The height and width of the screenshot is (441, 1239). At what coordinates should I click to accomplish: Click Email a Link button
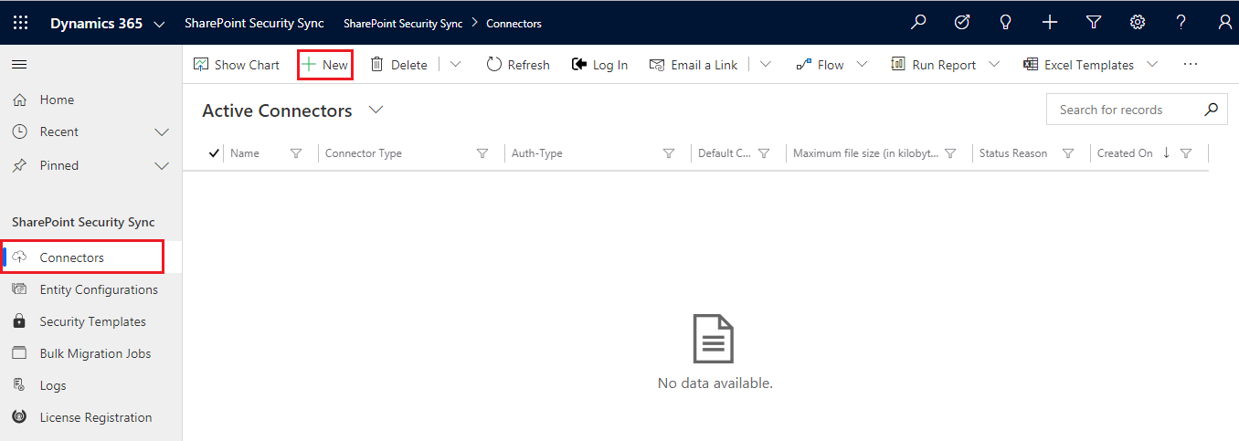coord(694,65)
